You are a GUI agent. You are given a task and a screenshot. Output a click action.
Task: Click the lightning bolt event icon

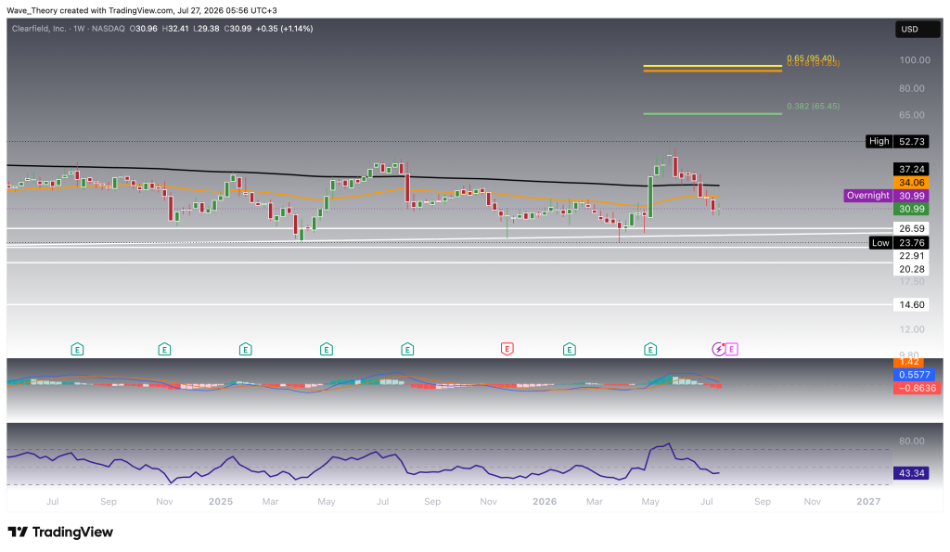click(x=718, y=349)
